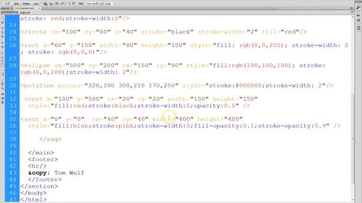Click Remove Comment icon

2,75
